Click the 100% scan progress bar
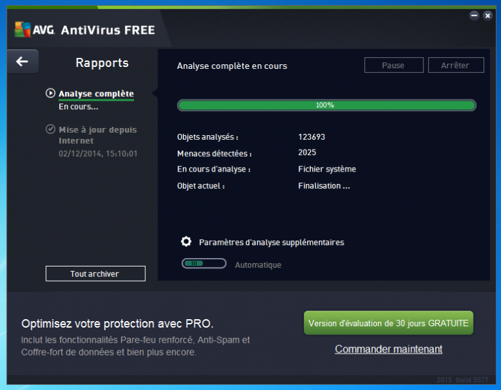 coord(327,105)
